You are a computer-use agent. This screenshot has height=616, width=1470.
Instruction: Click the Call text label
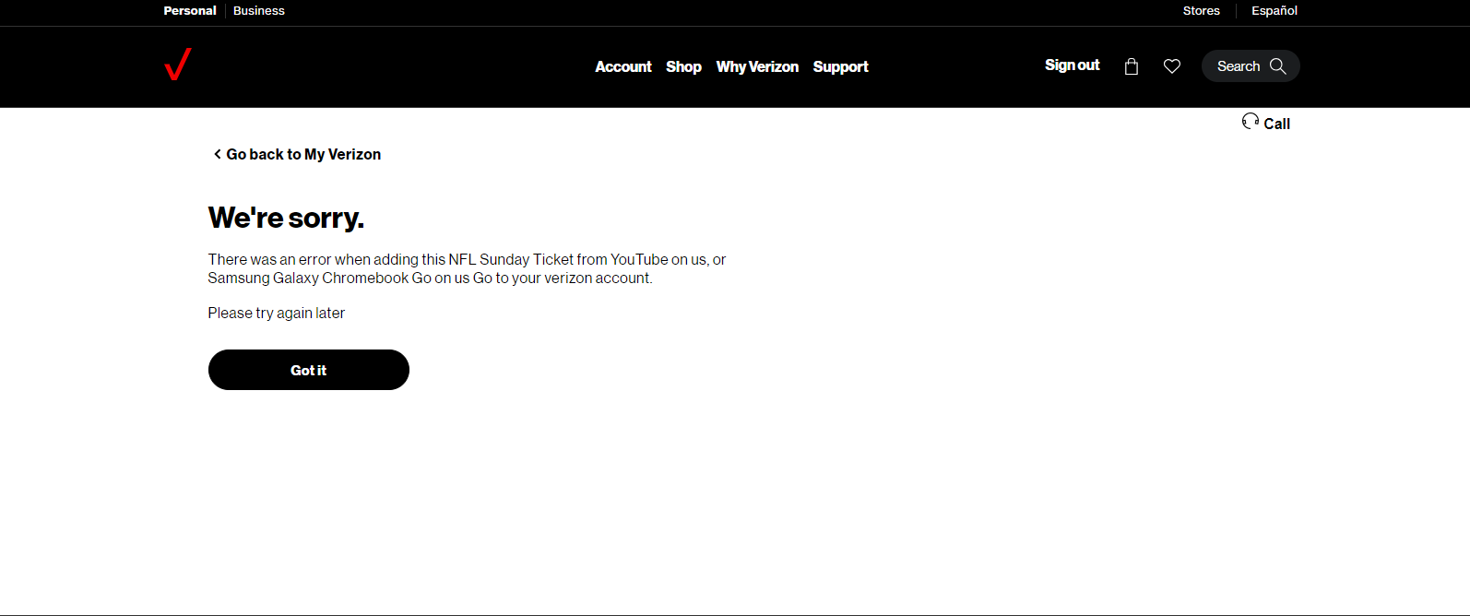1276,124
